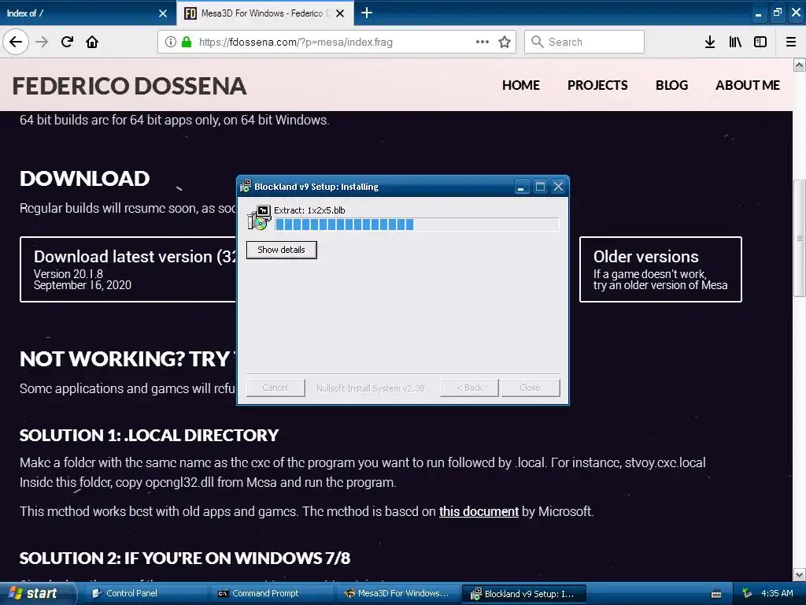Viewport: 806px width, 605px height.
Task: Restore down the Firefox window
Action: [x=777, y=13]
